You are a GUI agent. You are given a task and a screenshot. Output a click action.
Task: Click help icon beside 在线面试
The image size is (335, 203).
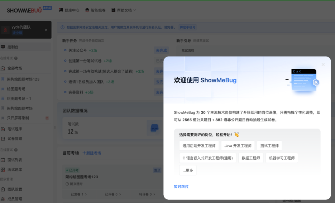point(16,150)
